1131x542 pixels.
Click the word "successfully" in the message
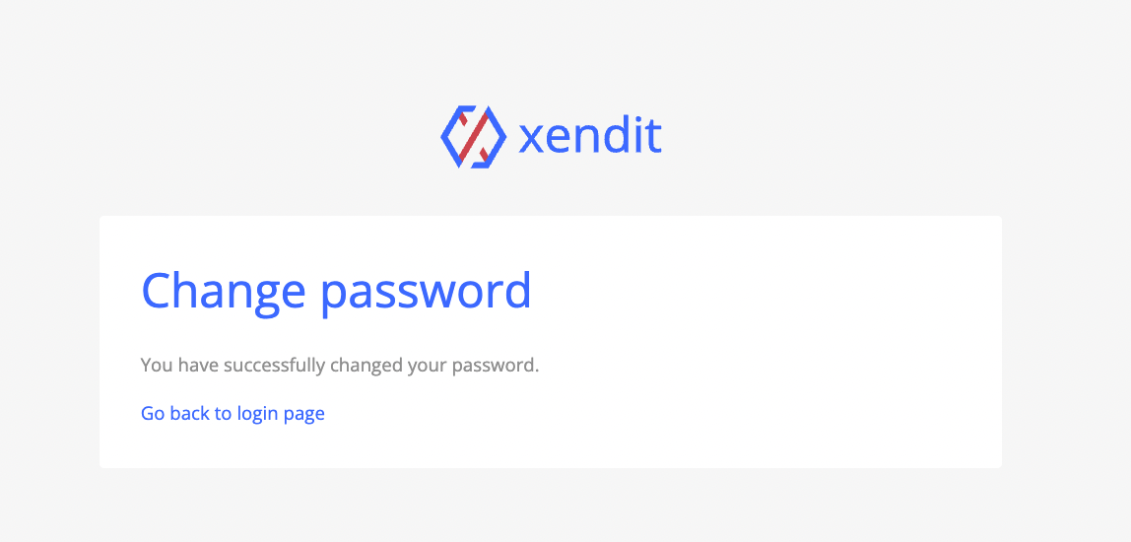pos(274,365)
